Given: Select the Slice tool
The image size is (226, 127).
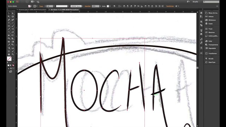Looking at the screenshot, I should (13, 51).
